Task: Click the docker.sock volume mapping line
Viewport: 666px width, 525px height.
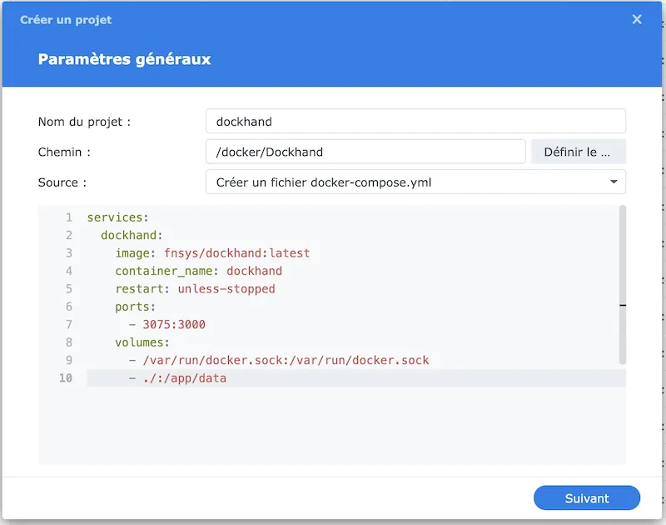Action: point(279,360)
